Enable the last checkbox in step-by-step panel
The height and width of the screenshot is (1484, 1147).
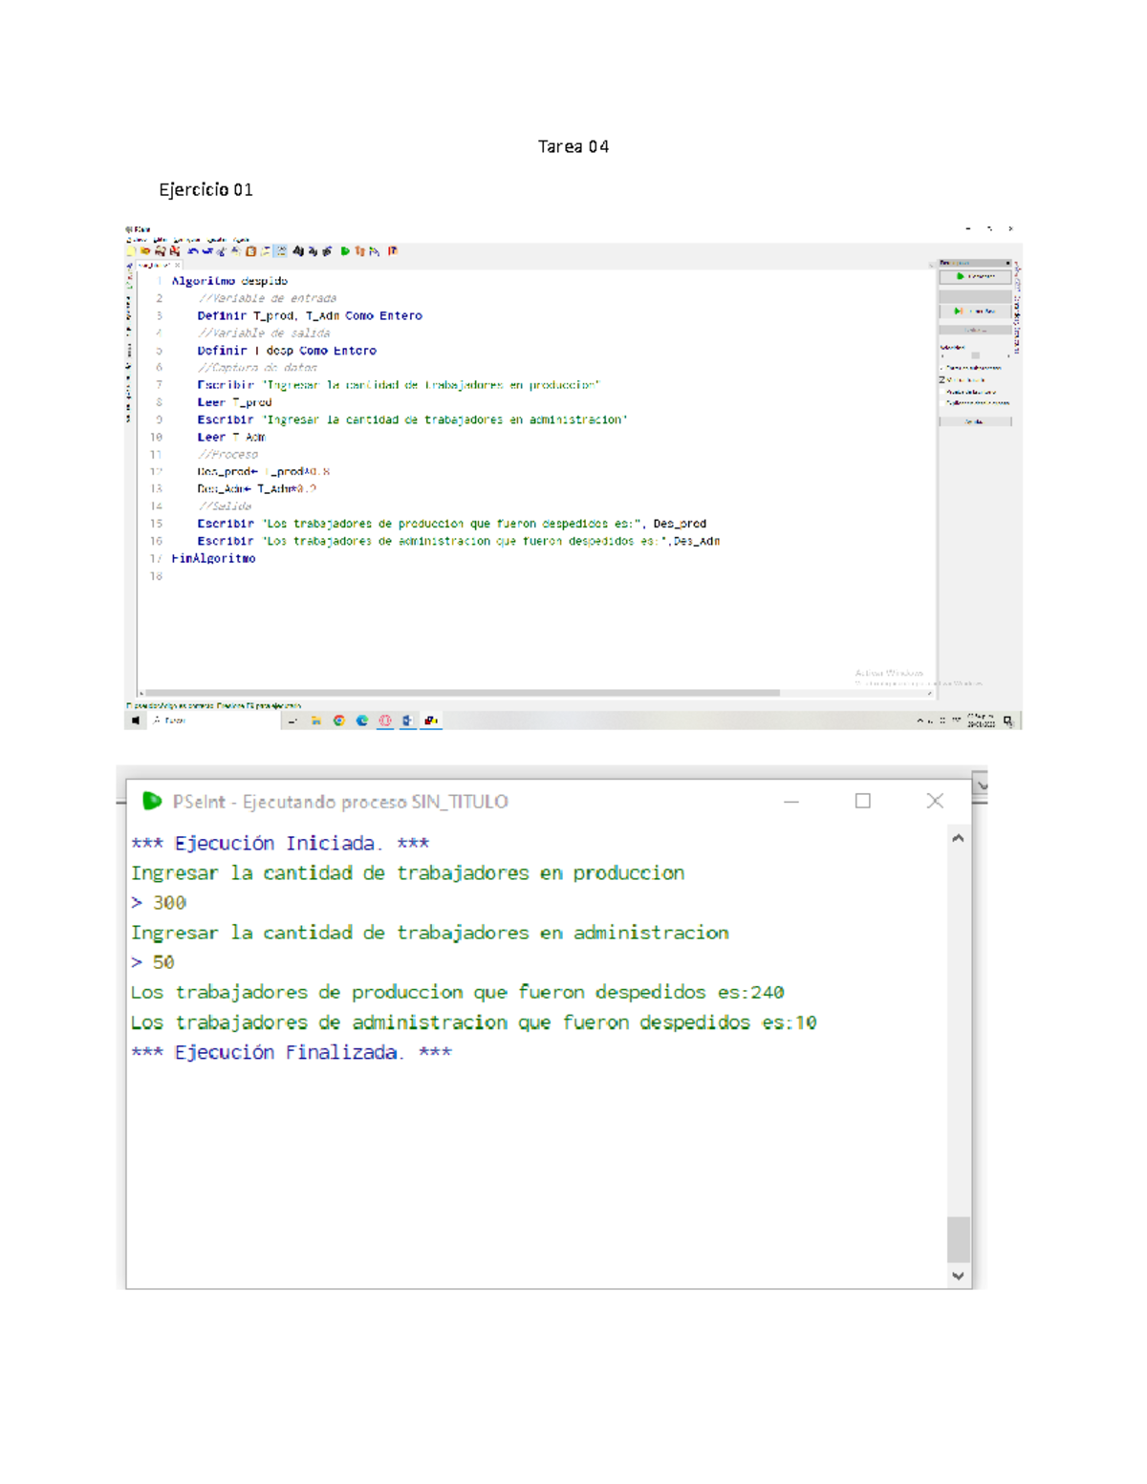pyautogui.click(x=941, y=402)
